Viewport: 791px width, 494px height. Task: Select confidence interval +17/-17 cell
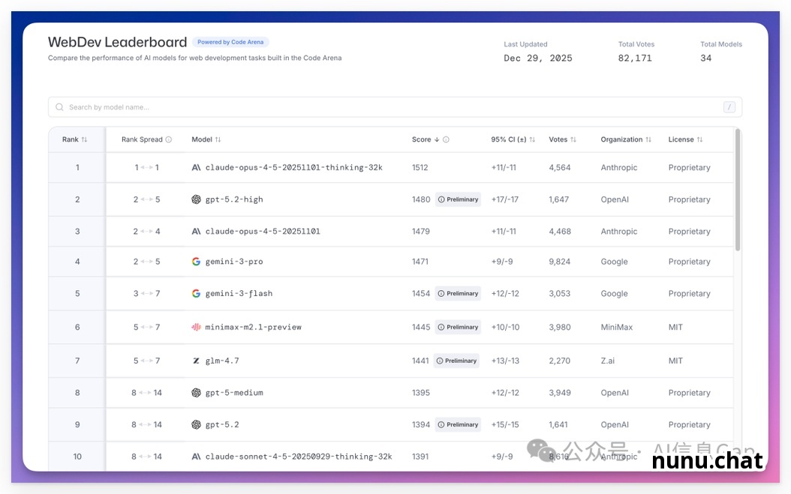click(x=504, y=199)
